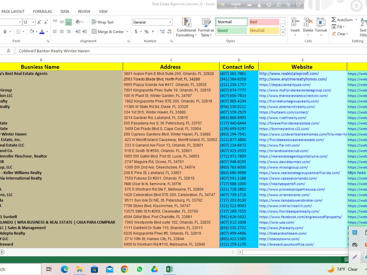This screenshot has width=367, height=275.
Task: Add a new sheet
Action: (x=2, y=252)
